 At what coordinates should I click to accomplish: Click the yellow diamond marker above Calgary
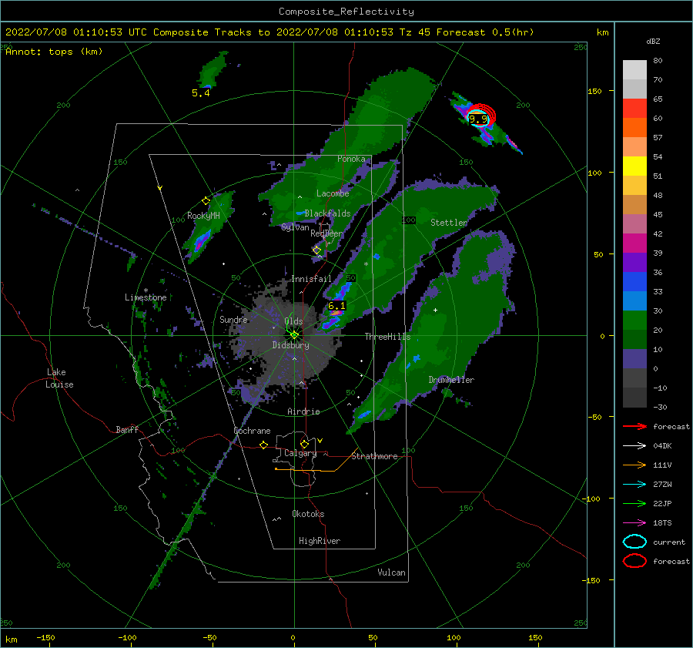(304, 444)
